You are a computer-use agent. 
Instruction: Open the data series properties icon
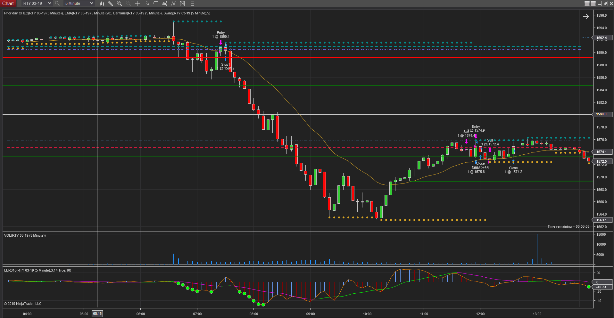(182, 4)
